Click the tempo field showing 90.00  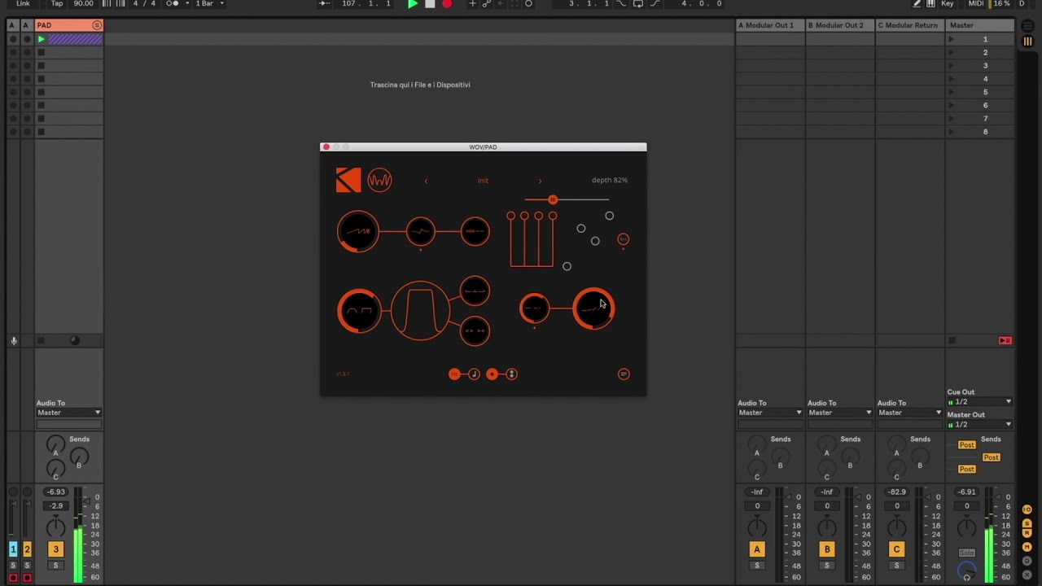click(83, 4)
